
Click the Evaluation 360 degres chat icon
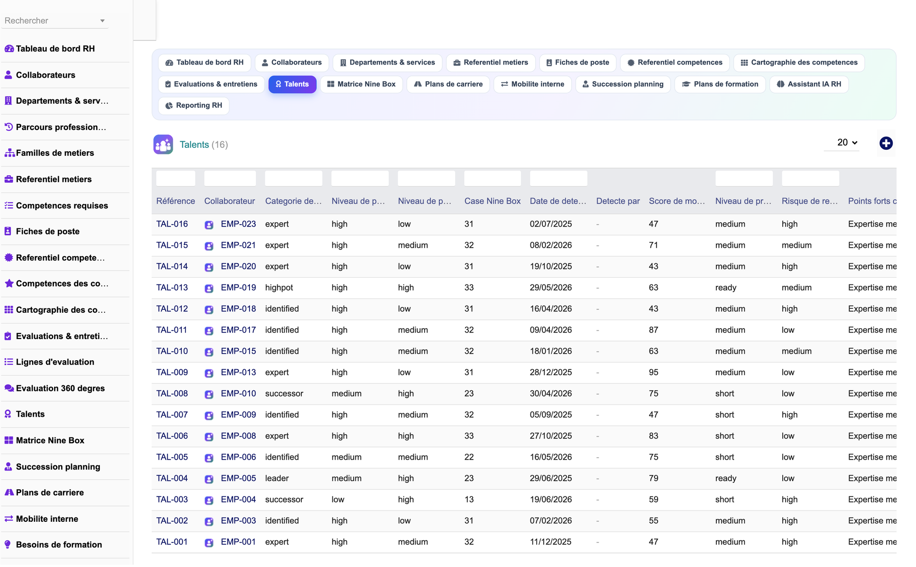point(8,389)
